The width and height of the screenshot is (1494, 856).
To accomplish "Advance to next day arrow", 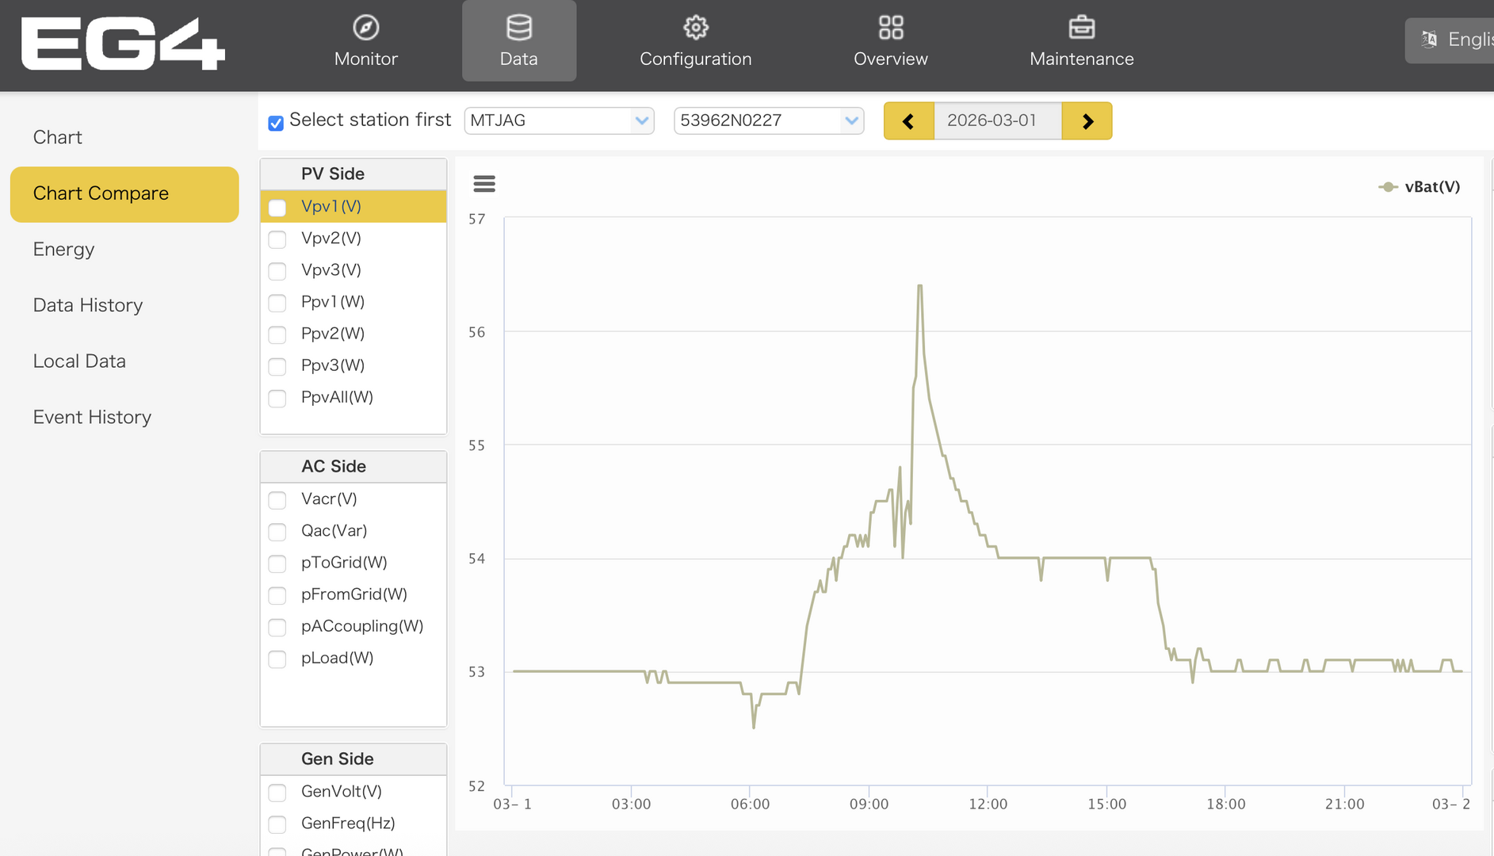I will pos(1087,121).
